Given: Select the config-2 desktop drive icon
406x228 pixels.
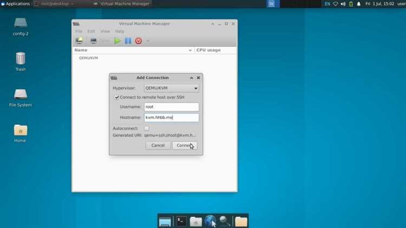Looking at the screenshot, I should (x=21, y=26).
